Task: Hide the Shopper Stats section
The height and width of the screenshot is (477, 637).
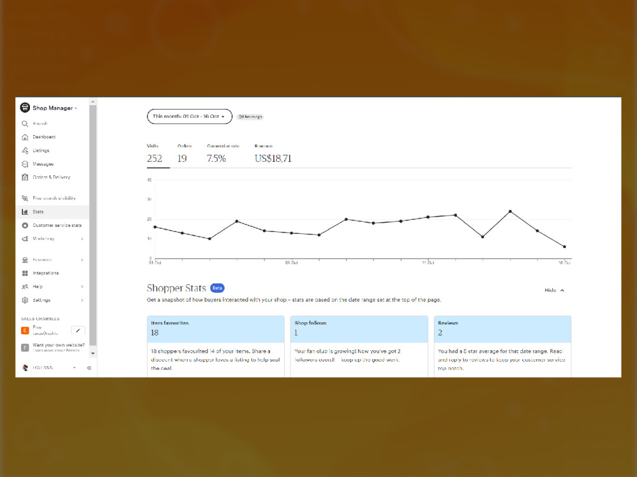Action: [x=554, y=290]
